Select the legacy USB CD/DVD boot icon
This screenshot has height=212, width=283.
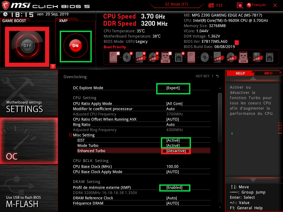(231, 57)
